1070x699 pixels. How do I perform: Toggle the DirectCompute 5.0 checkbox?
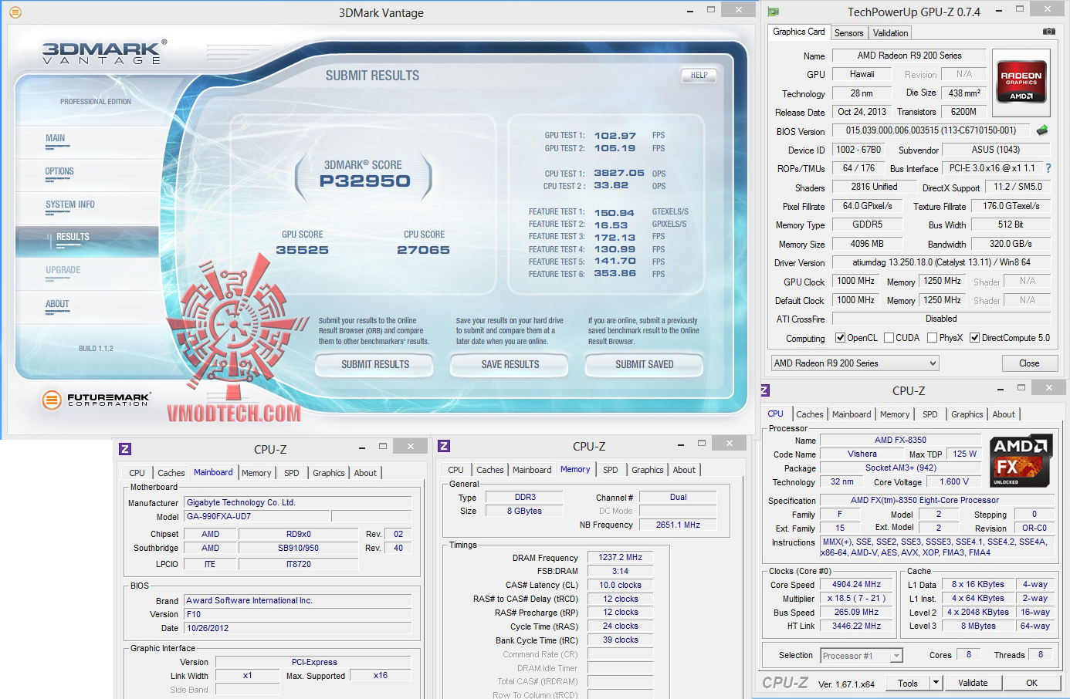point(975,338)
